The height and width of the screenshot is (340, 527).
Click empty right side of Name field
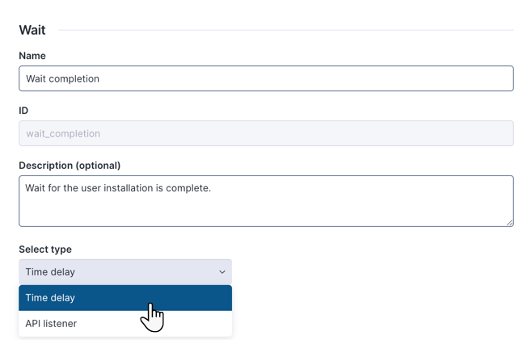click(404, 78)
